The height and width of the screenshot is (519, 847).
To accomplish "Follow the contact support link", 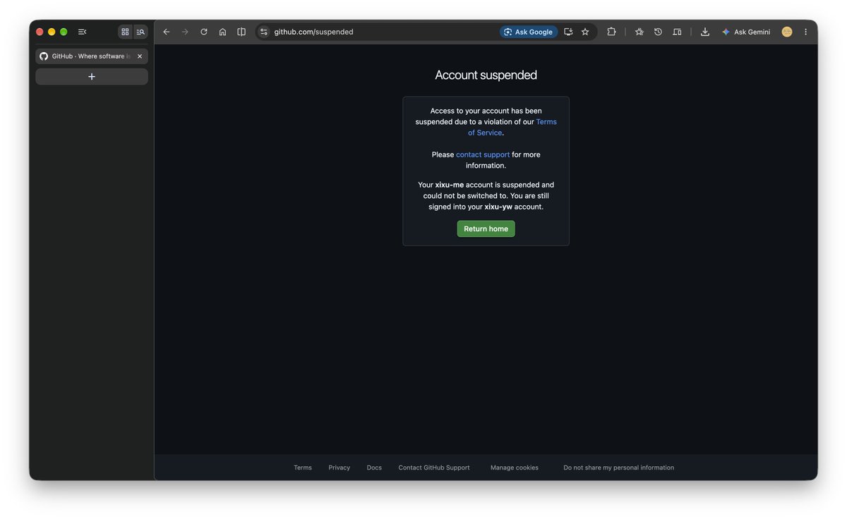I will [483, 154].
